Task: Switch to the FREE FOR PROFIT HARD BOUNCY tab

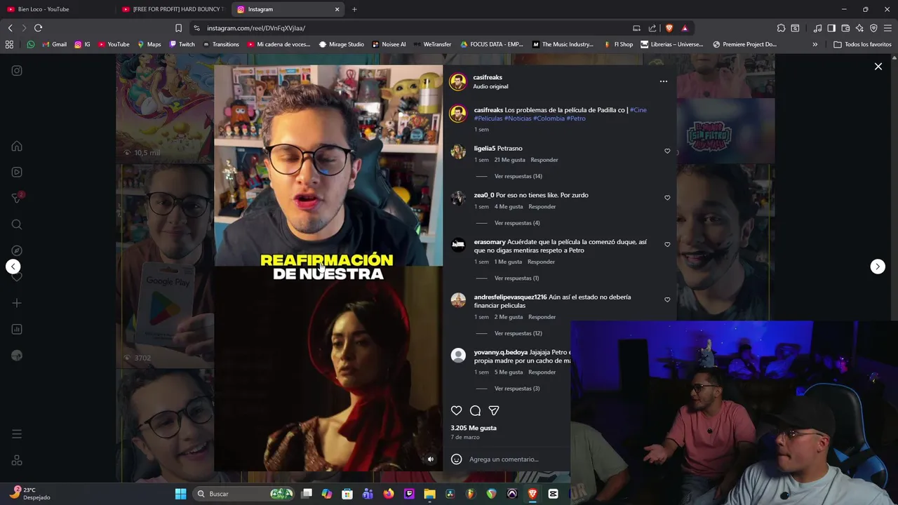Action: point(172,9)
